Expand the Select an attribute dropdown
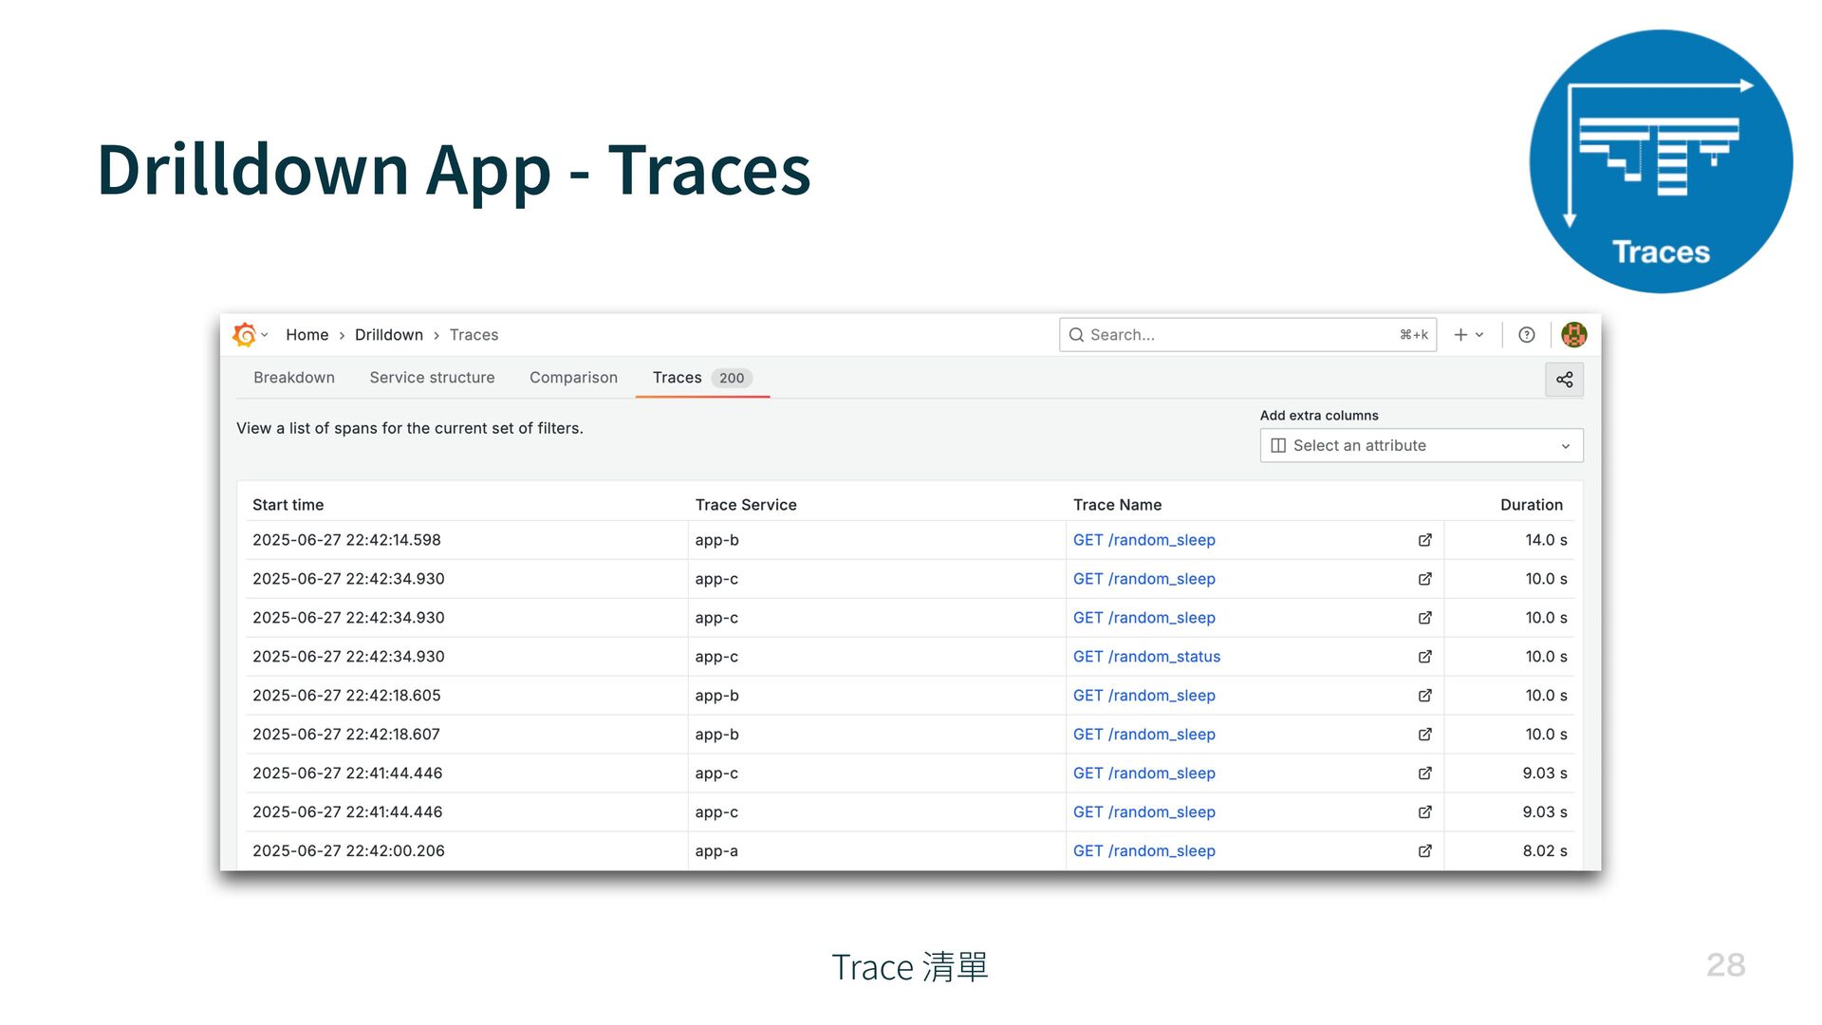1822x1025 pixels. click(1421, 445)
